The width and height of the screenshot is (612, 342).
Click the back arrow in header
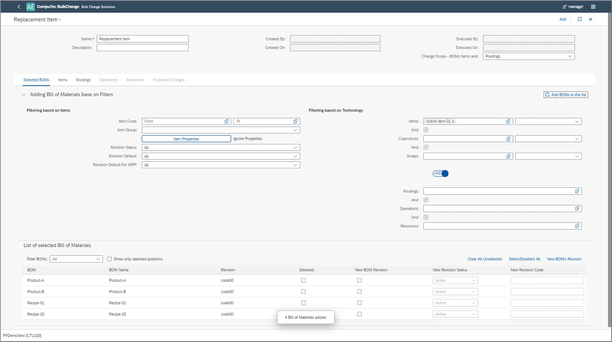click(19, 6)
